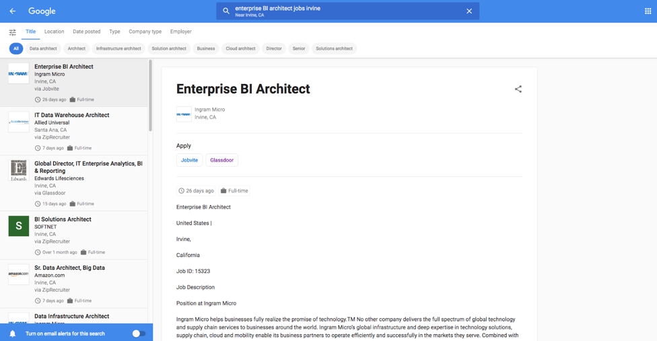This screenshot has width=657, height=341.
Task: Click the Amazon.com logo thumbnail
Action: (18, 274)
